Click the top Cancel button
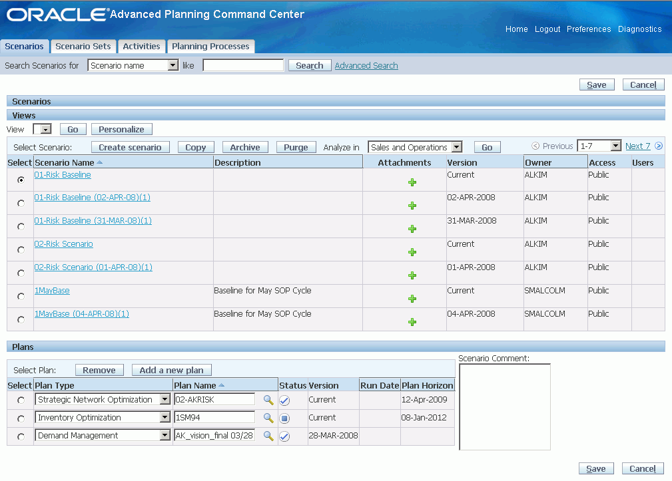The height and width of the screenshot is (481, 672). pos(643,84)
